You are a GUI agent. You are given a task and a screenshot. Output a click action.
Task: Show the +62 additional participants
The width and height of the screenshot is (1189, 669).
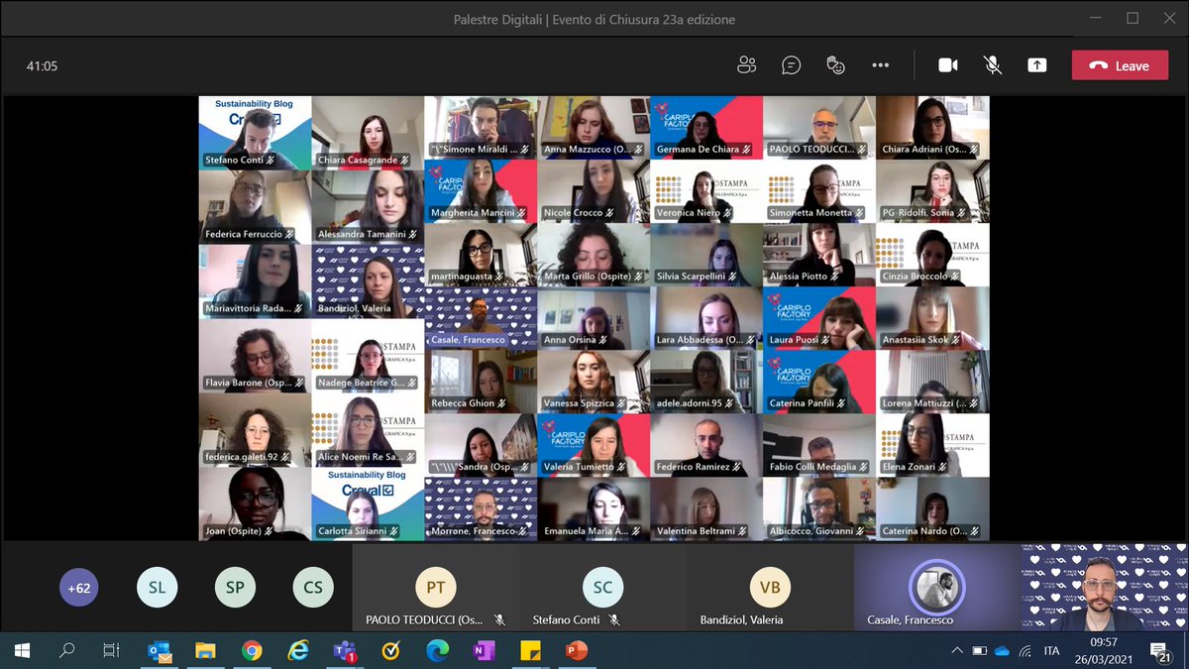(x=78, y=587)
